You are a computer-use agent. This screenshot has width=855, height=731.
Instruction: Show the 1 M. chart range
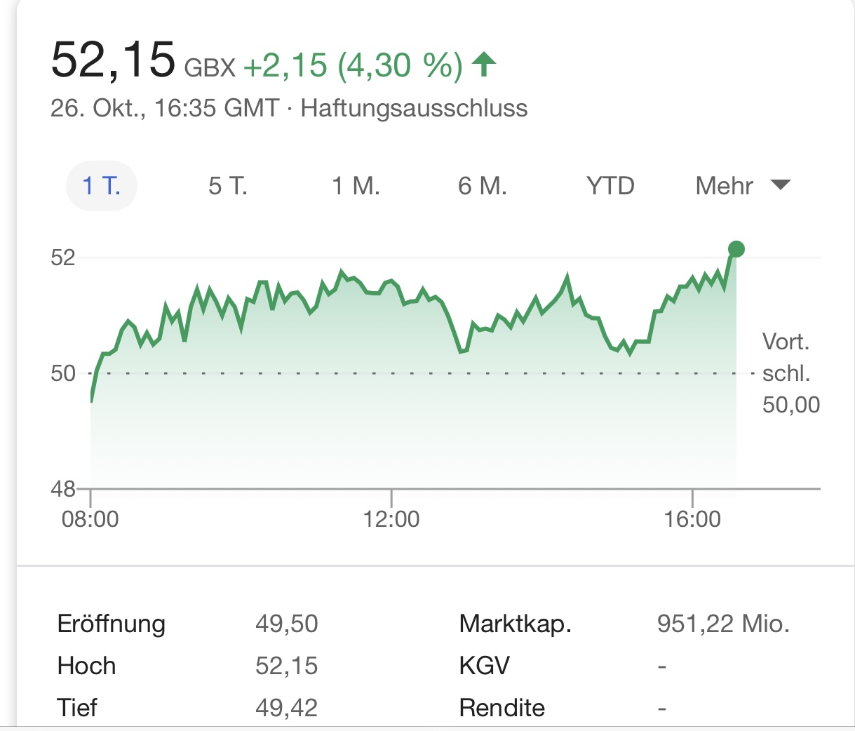pos(356,186)
